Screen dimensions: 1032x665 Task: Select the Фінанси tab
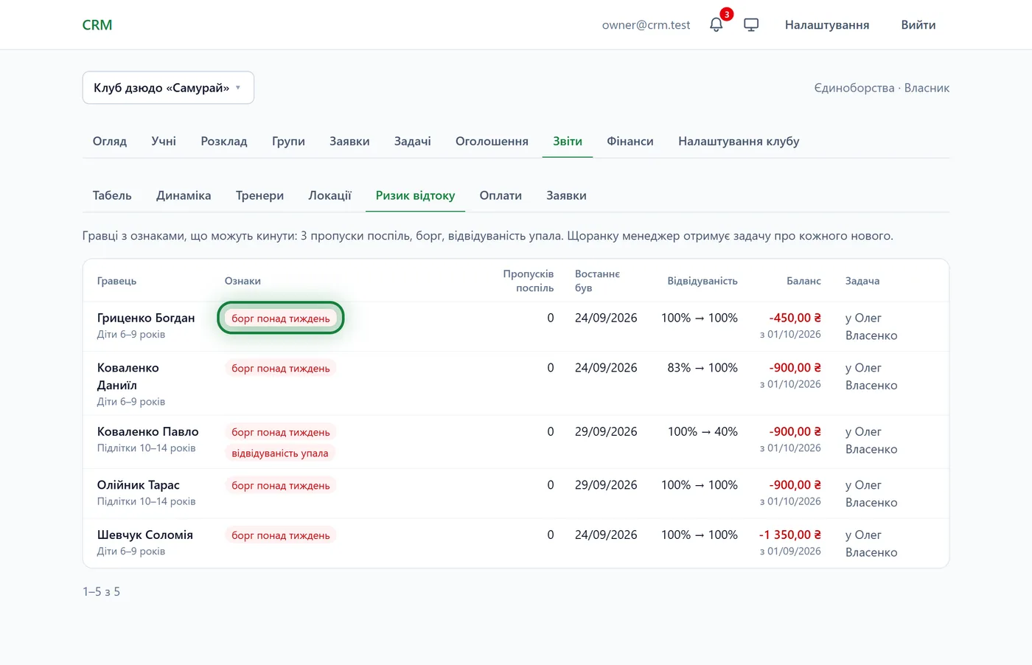pos(630,141)
